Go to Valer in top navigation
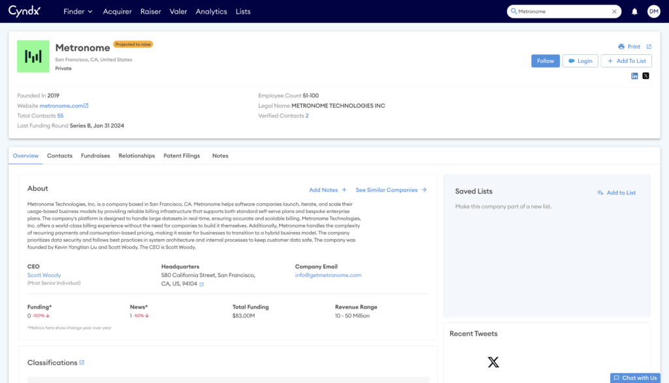669x383 pixels. [x=178, y=12]
